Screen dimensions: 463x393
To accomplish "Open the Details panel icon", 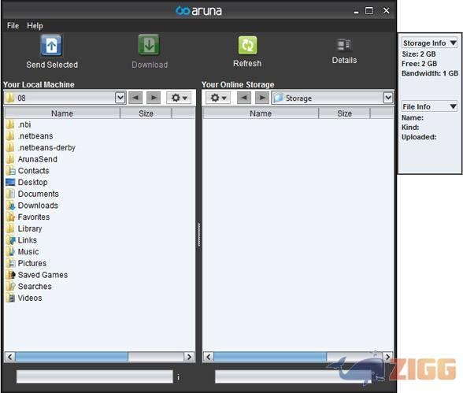I will [x=344, y=46].
